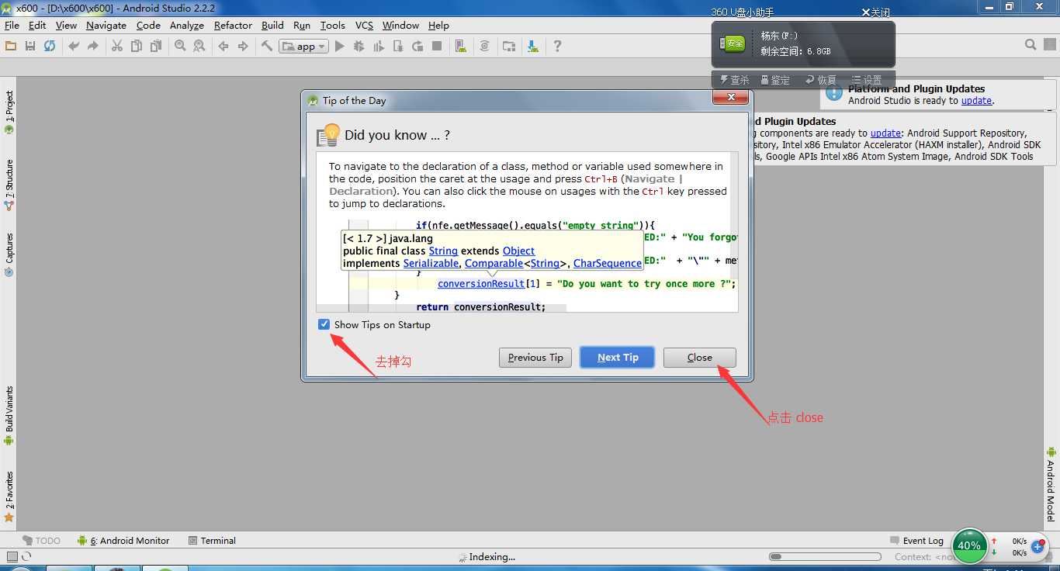The height and width of the screenshot is (571, 1060).
Task: Click the Replace toolbar icon
Action: click(199, 46)
